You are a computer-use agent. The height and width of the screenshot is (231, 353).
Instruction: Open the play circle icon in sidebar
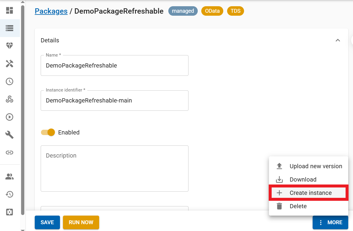10,117
